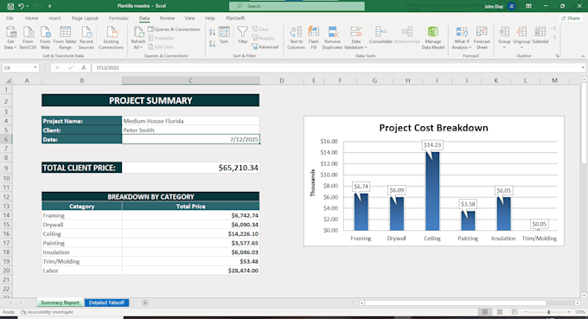Sort ascending A to Z
Screen dimensions: 588x319
coord(212,33)
